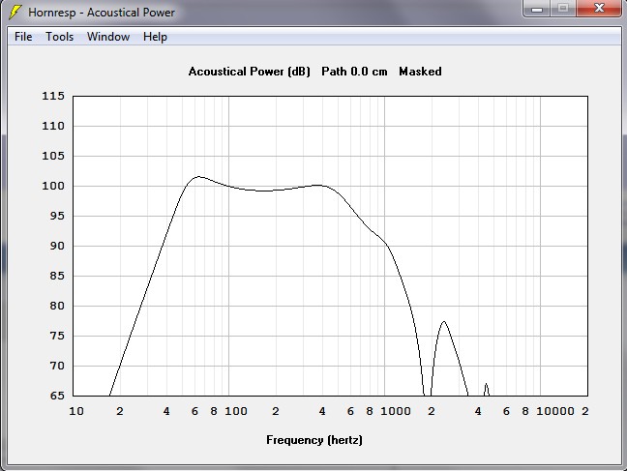Image resolution: width=627 pixels, height=471 pixels.
Task: Click the secondary lobe peak near 2500 Hz
Action: (x=444, y=321)
